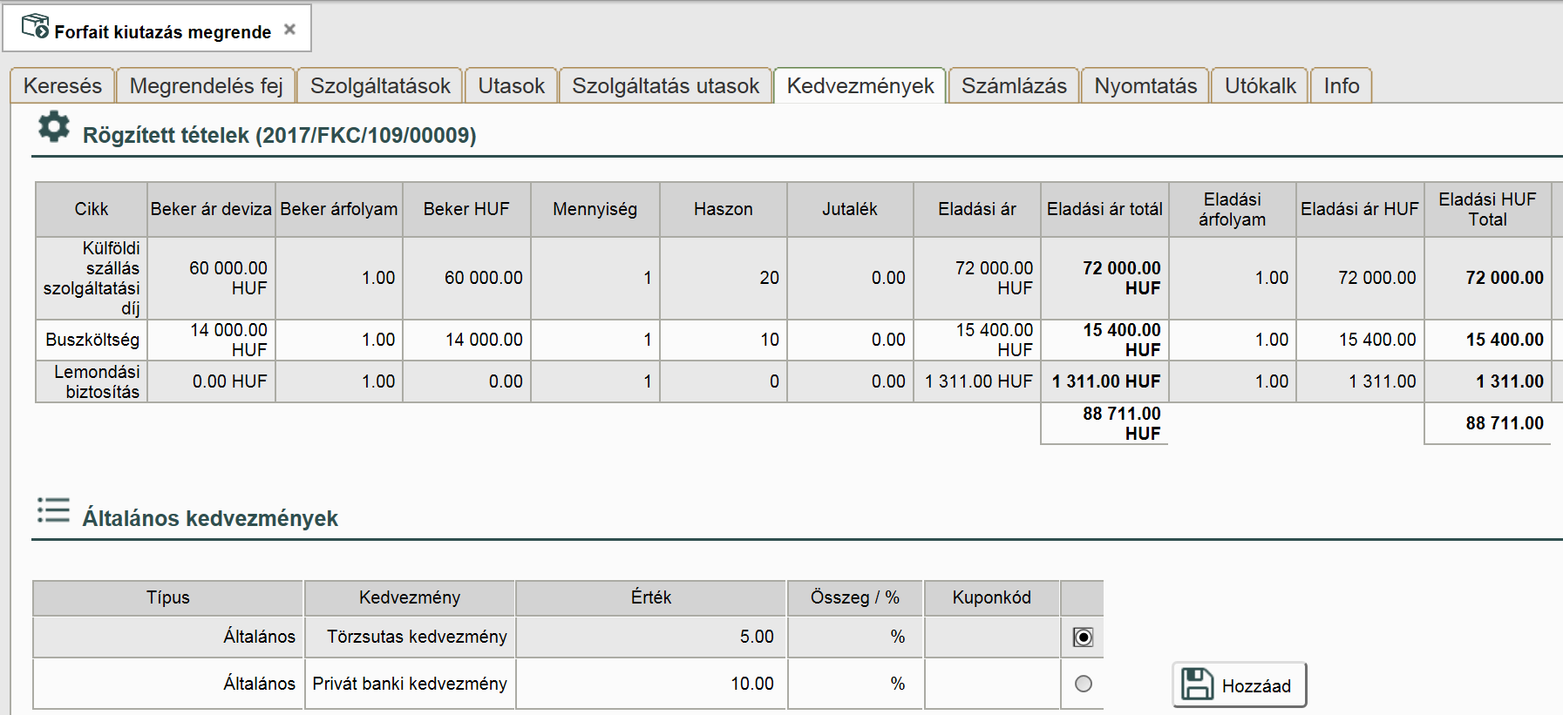Click the list icon beside Általános kedvezmények
Image resolution: width=1563 pixels, height=715 pixels.
click(x=53, y=510)
